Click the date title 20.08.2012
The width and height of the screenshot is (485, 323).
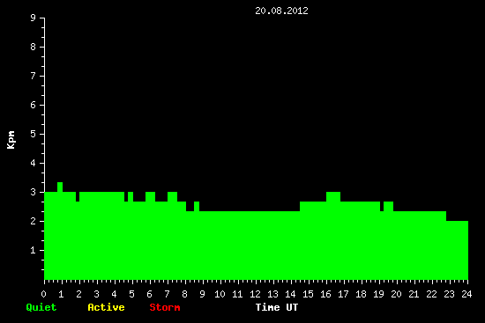coord(281,11)
